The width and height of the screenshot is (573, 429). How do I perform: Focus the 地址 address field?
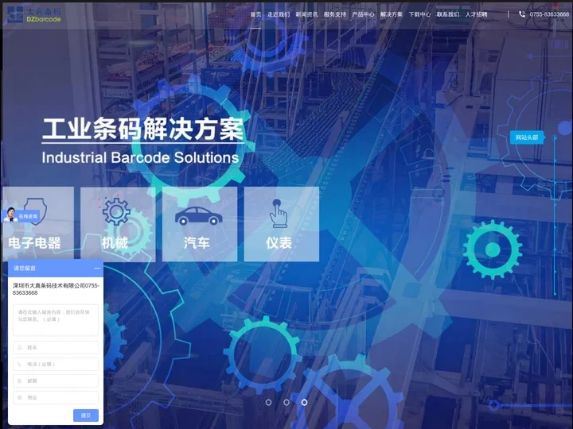pyautogui.click(x=56, y=398)
